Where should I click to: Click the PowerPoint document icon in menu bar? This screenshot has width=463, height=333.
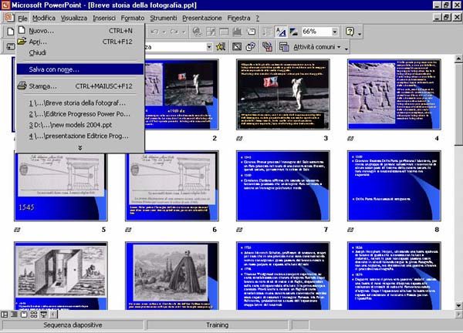9,18
